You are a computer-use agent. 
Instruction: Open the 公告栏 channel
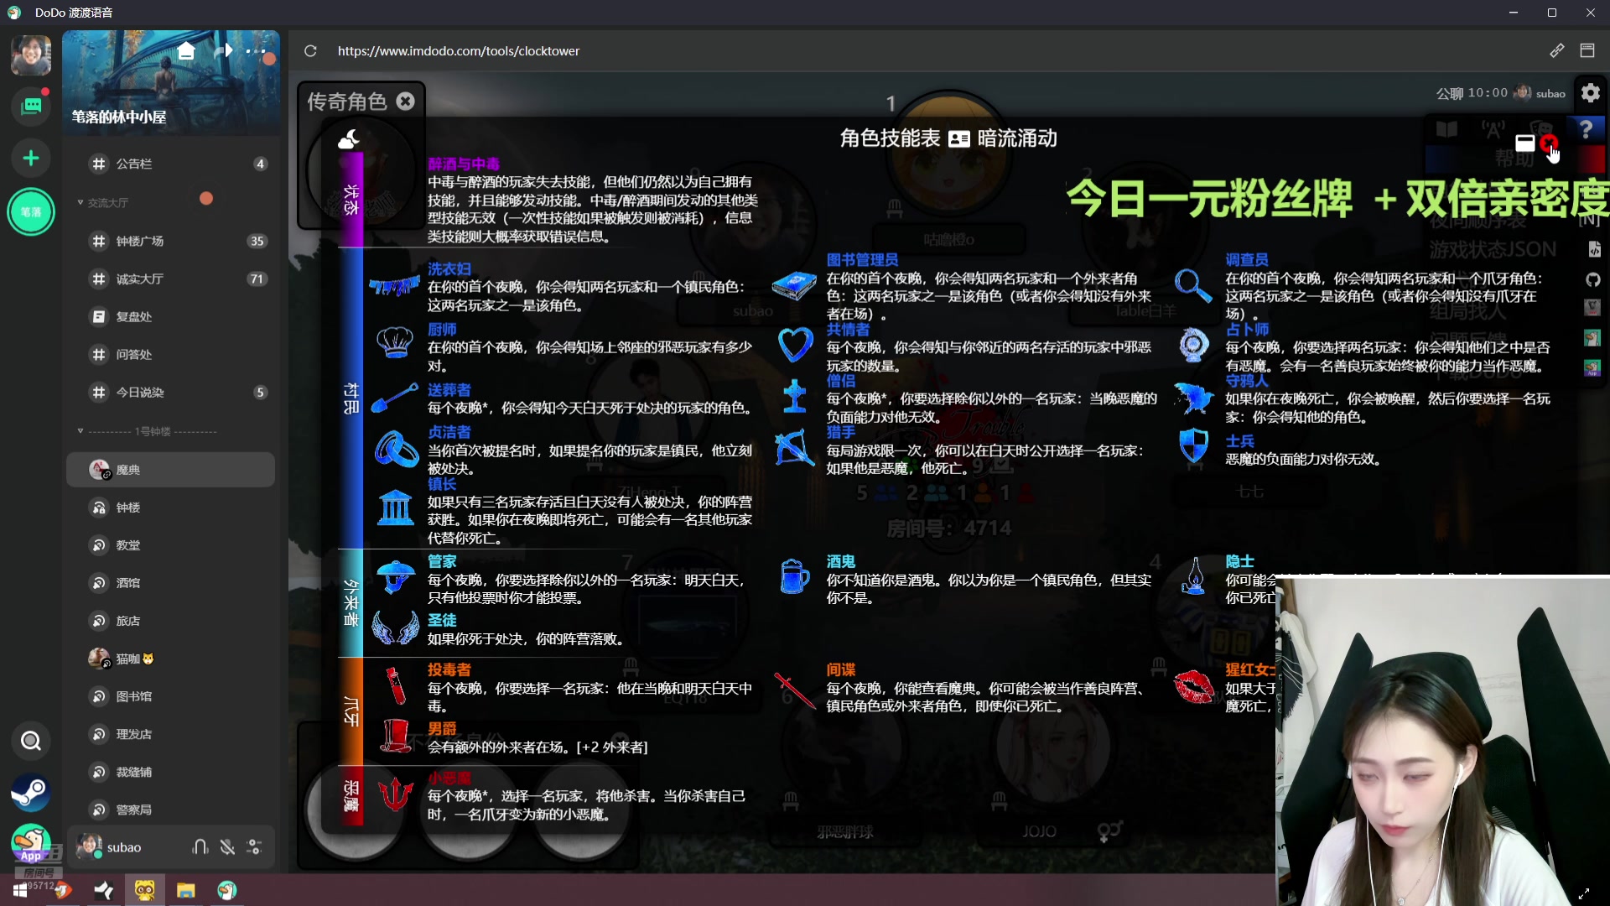coord(170,164)
